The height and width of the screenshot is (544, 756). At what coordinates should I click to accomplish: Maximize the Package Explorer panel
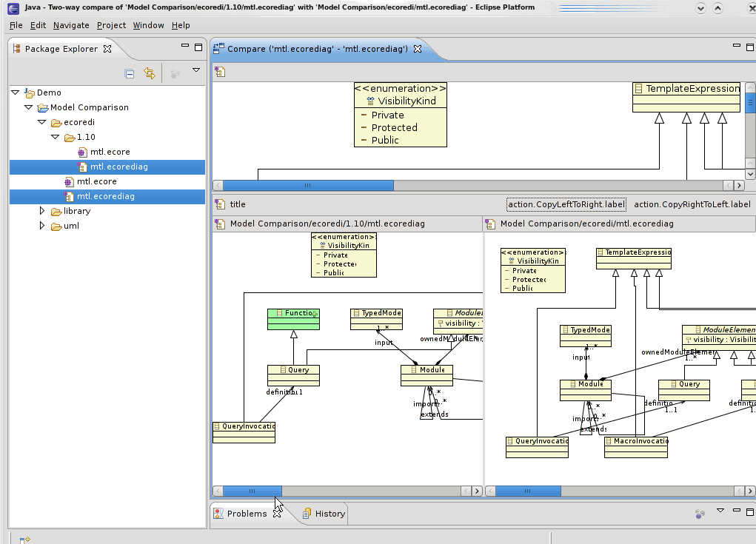point(198,47)
